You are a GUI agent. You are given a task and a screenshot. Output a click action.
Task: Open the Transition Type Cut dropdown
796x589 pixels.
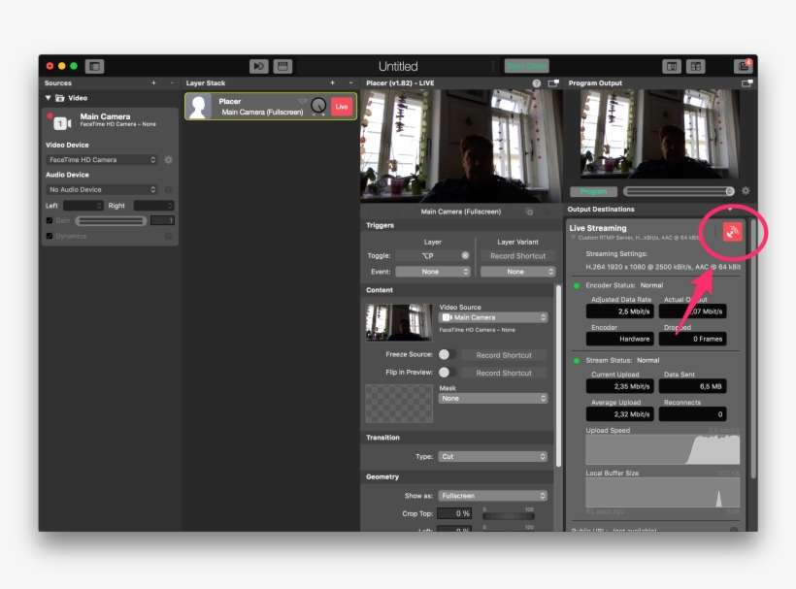493,456
